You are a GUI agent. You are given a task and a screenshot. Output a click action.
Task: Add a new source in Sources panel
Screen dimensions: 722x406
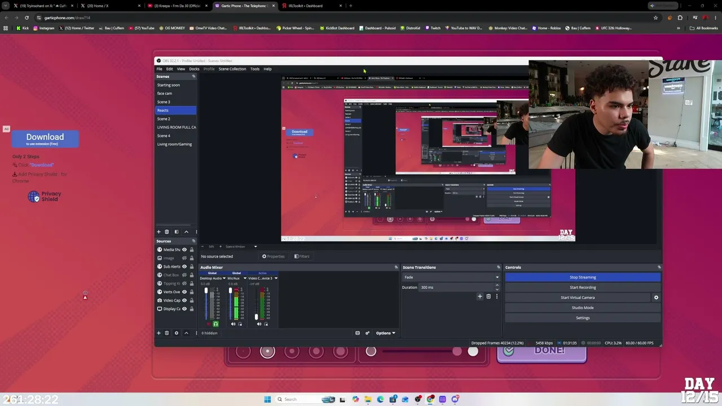[x=159, y=333]
